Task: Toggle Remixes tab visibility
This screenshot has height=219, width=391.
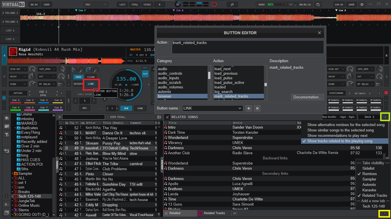Action: tap(370, 174)
